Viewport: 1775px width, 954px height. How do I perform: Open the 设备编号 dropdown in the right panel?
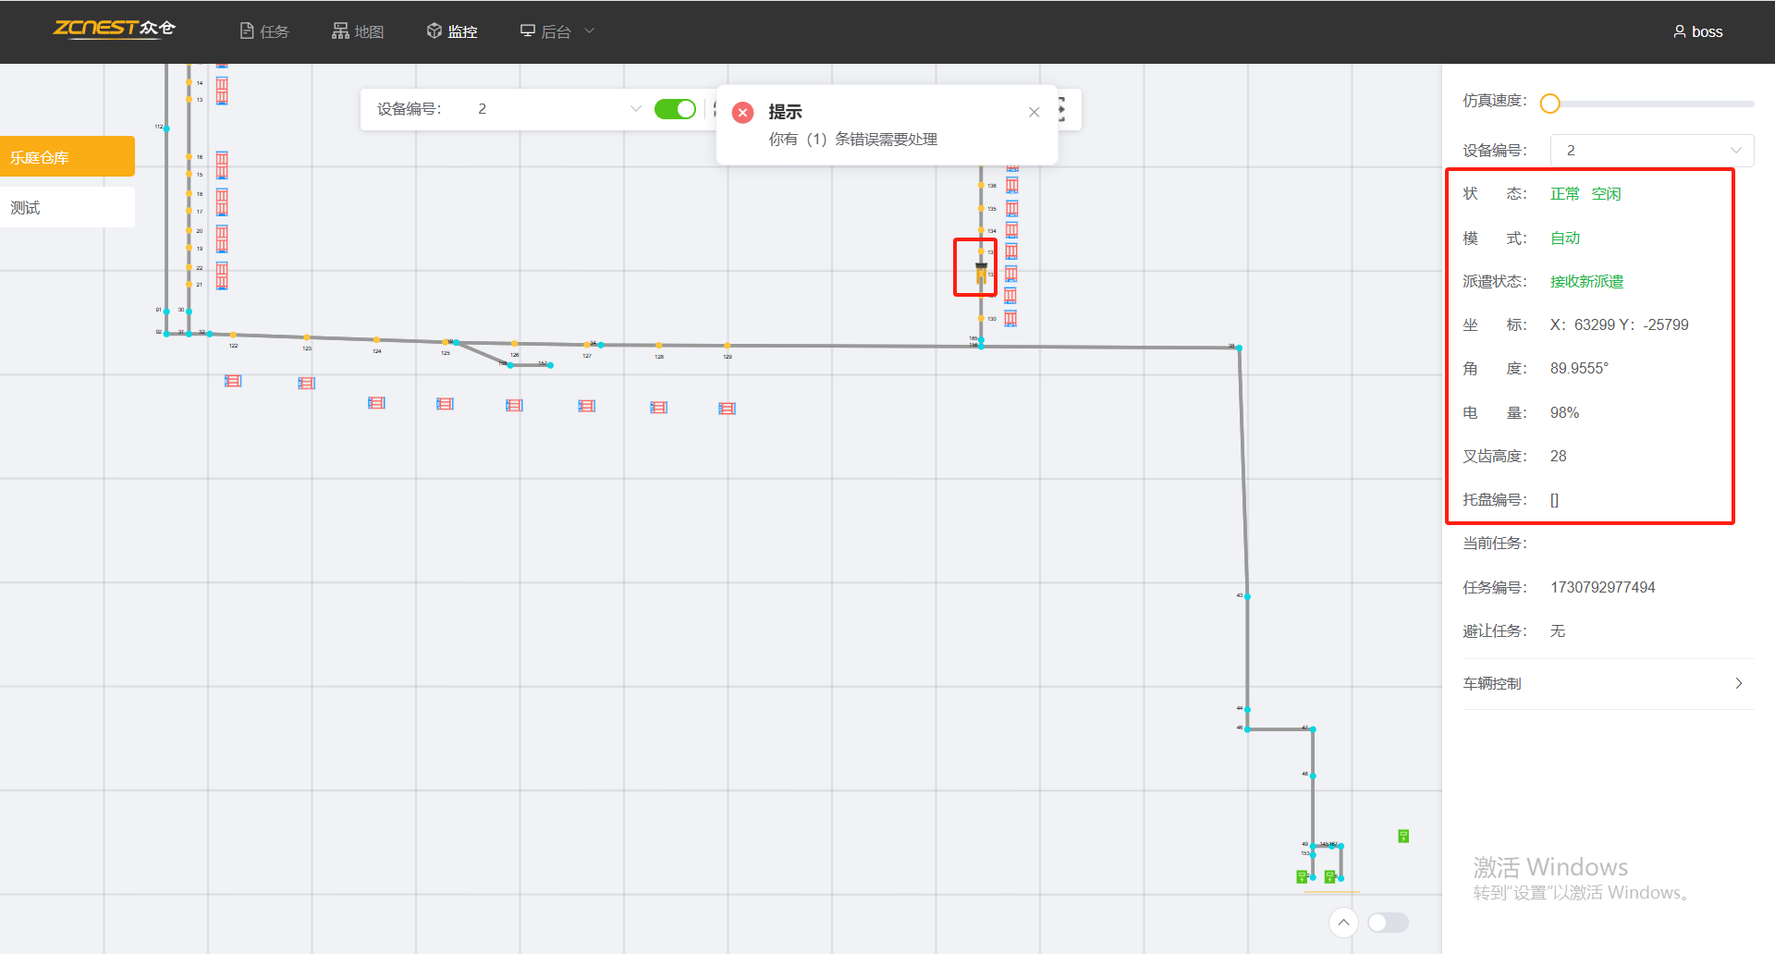(x=1651, y=151)
